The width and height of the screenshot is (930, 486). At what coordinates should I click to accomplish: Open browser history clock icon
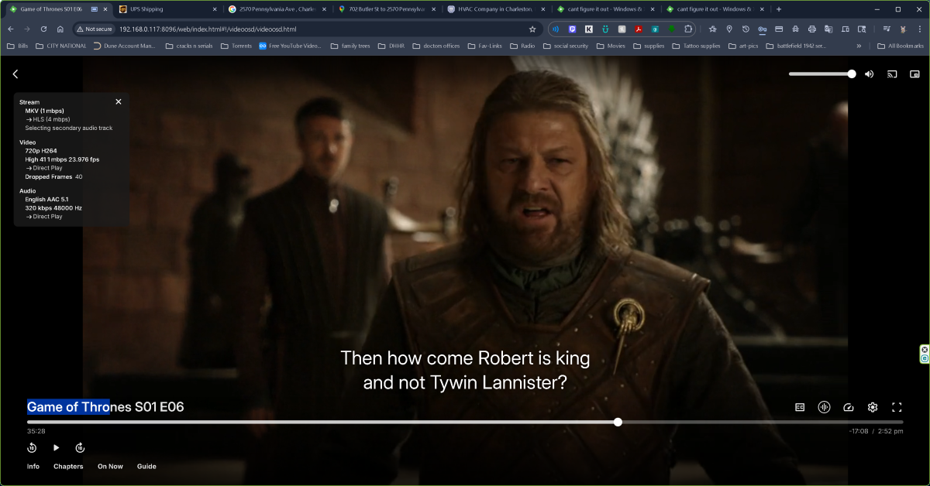(746, 29)
